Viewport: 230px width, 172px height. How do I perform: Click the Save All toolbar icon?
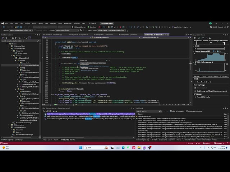(21, 27)
